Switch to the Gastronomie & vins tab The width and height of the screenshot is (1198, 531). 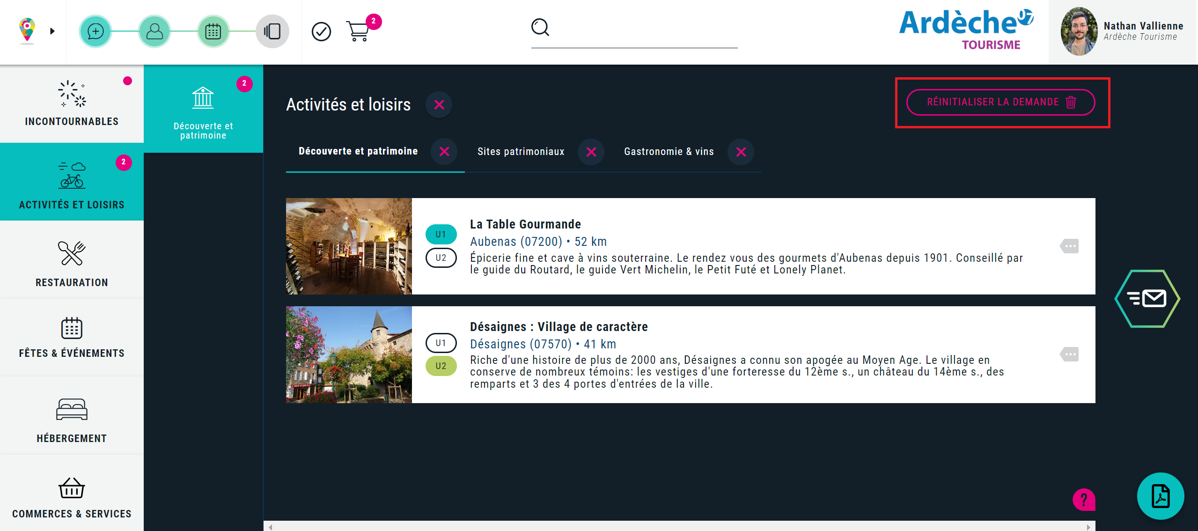(x=669, y=151)
